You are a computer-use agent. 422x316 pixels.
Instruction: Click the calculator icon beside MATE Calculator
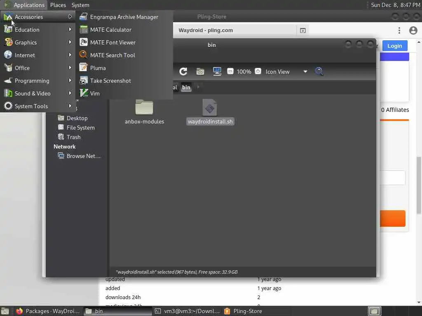83,29
